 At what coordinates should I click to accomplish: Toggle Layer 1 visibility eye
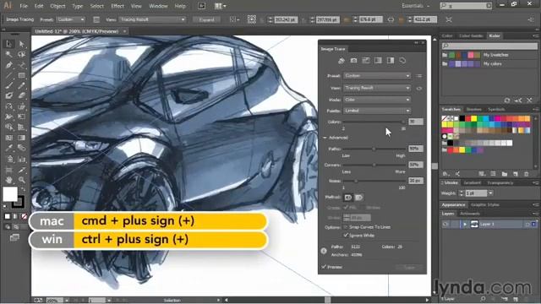445,224
